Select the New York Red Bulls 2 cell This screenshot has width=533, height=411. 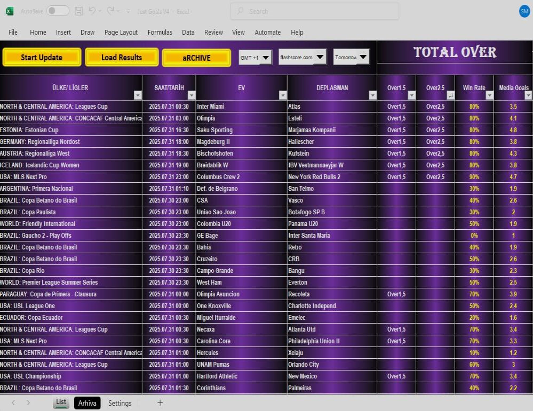coord(332,176)
